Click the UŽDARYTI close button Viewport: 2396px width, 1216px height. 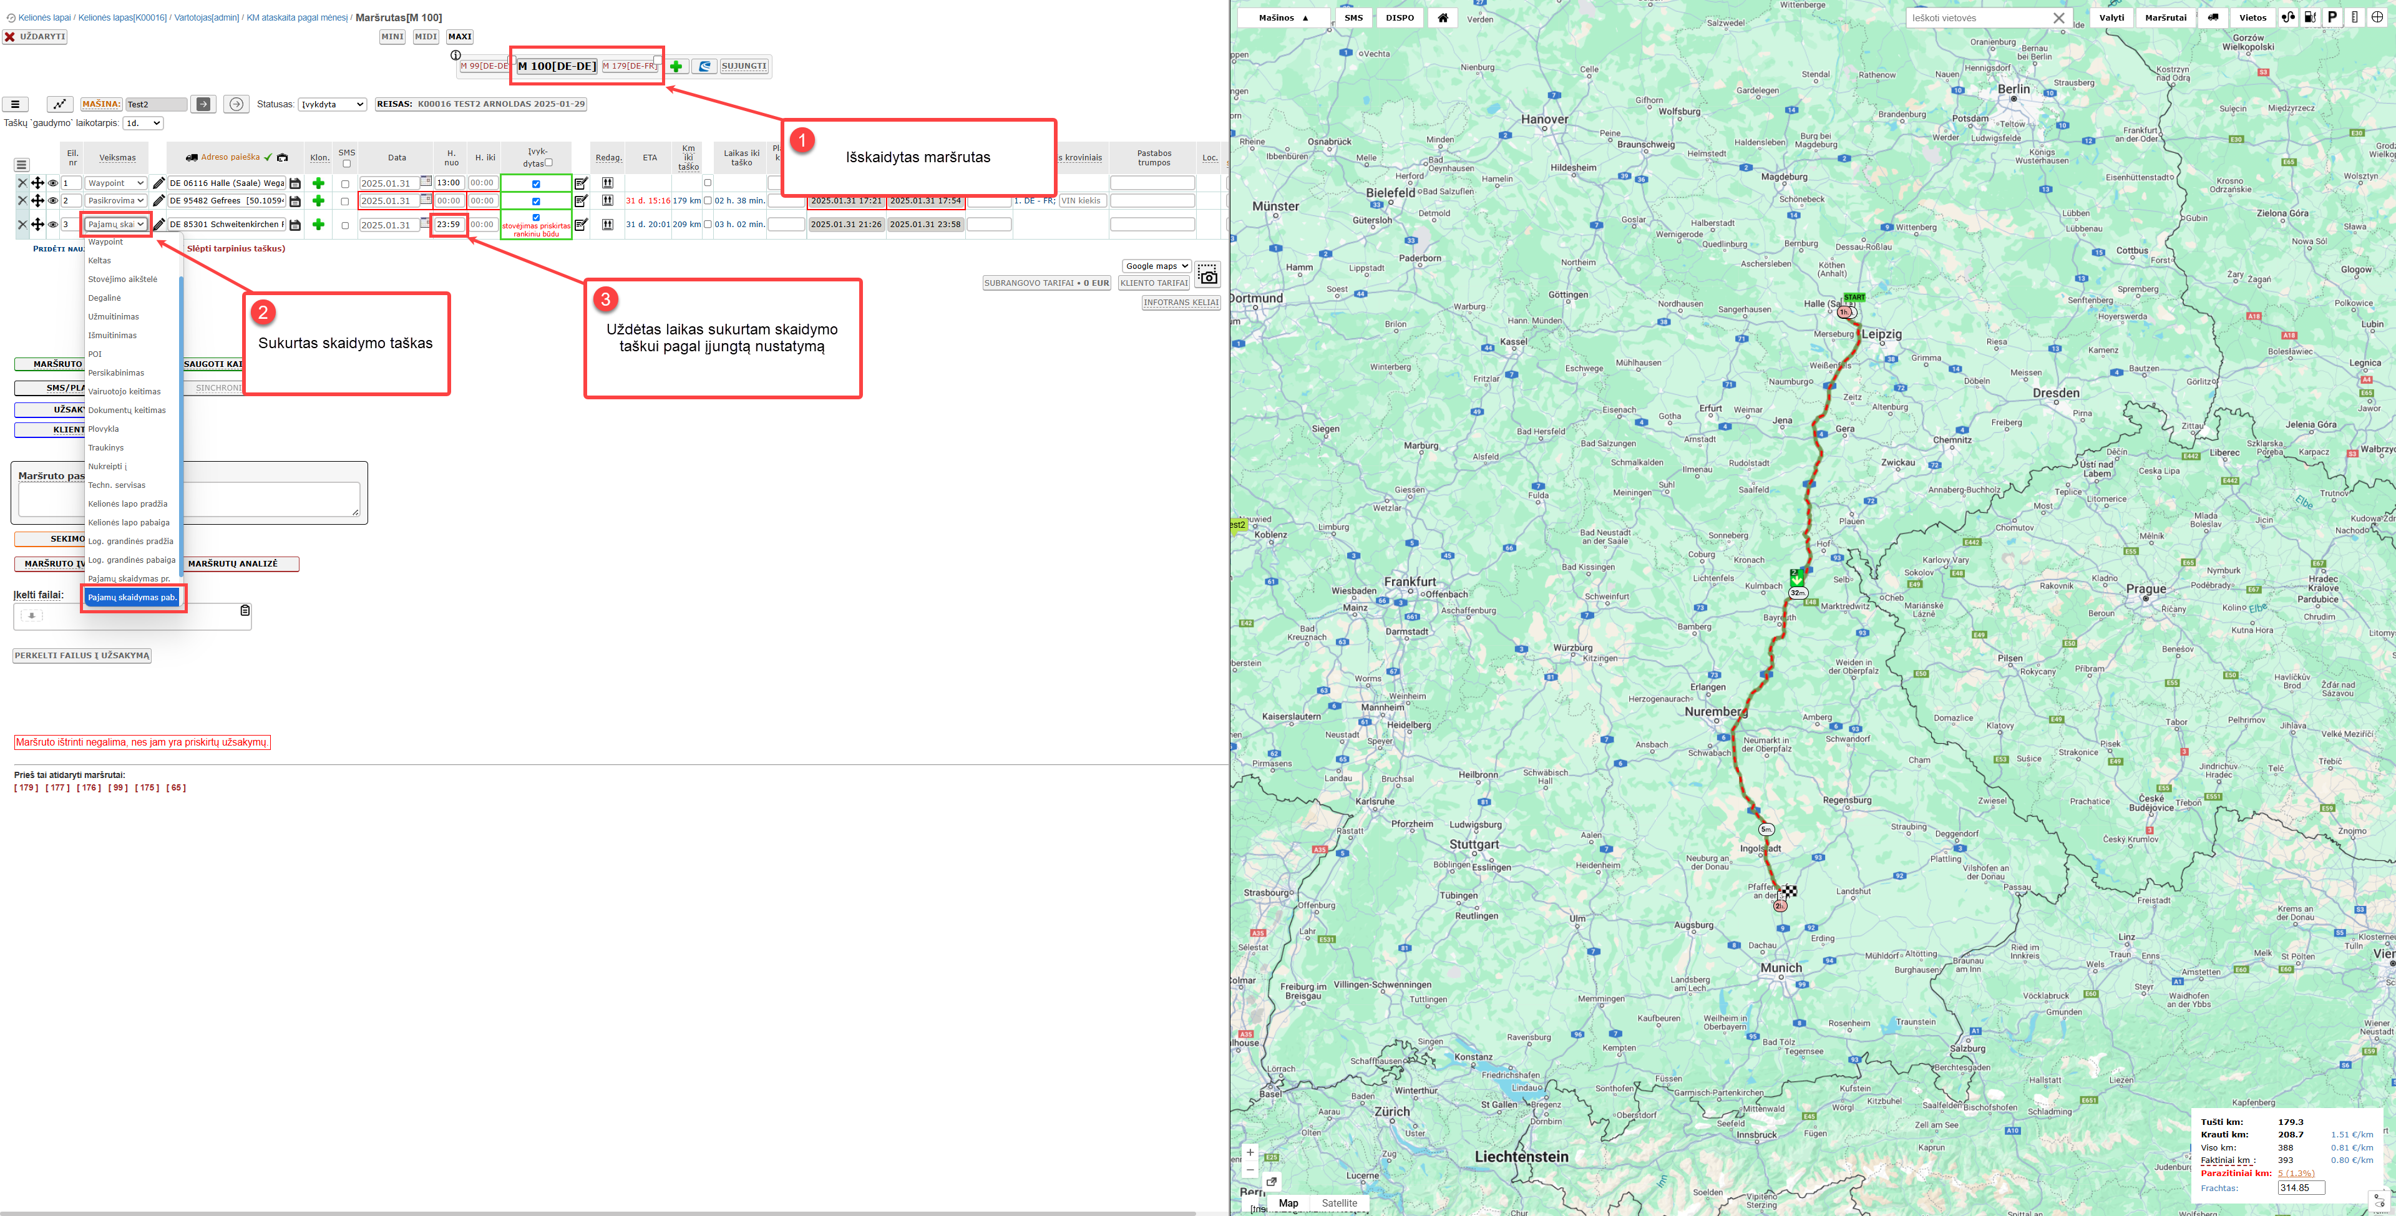coord(34,37)
